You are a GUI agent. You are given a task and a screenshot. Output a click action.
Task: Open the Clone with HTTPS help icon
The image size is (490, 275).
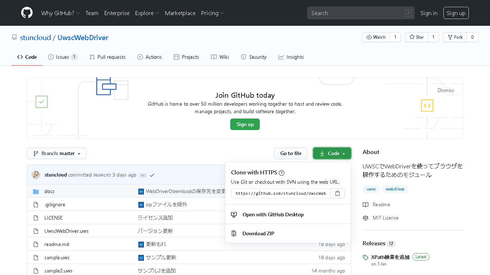pyautogui.click(x=282, y=173)
